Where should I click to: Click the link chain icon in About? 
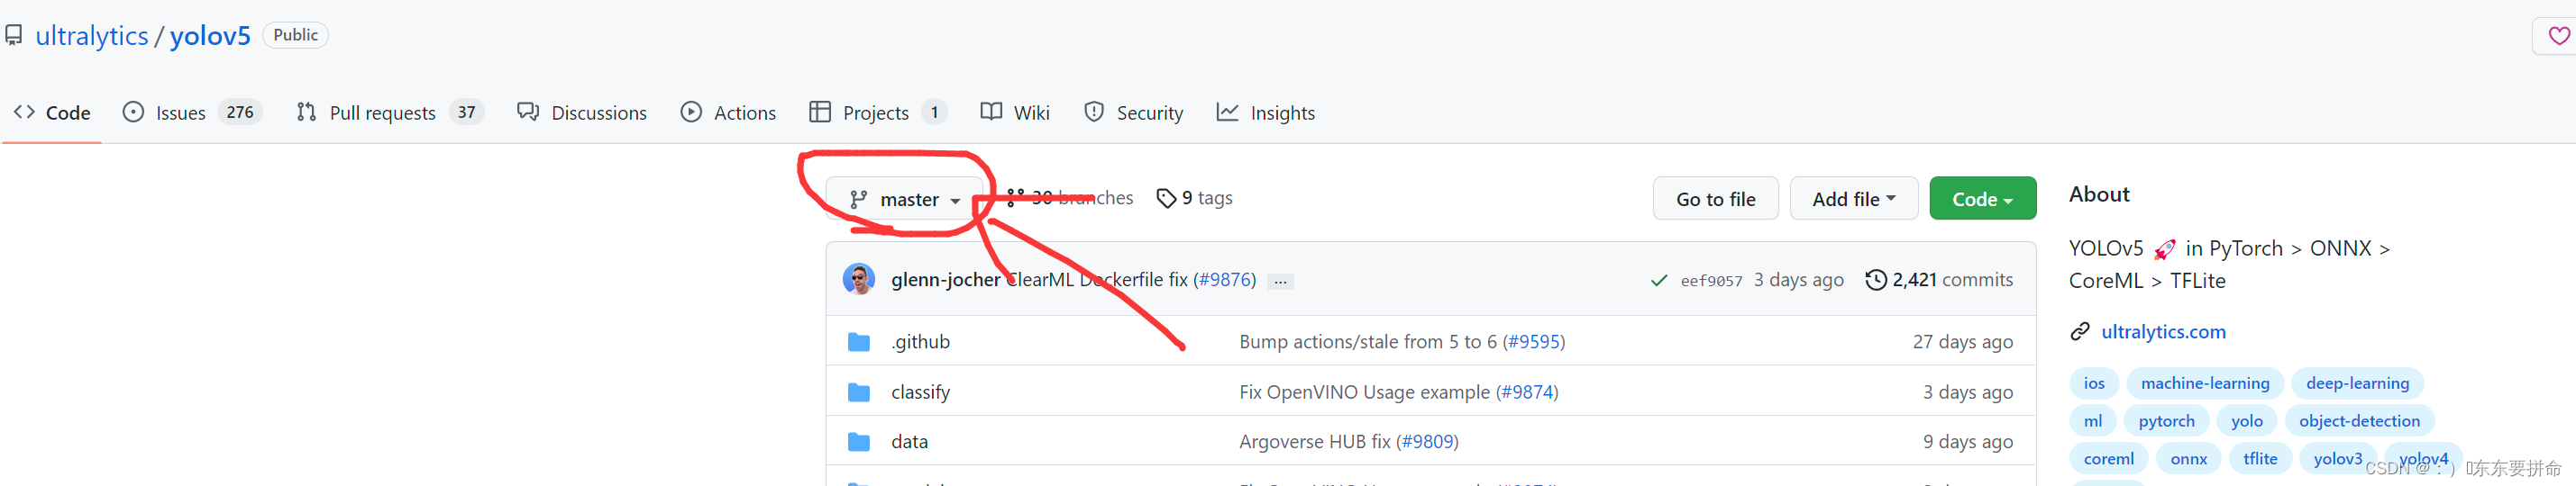tap(2080, 331)
